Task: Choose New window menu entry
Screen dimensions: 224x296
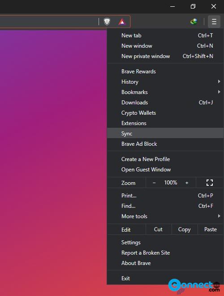Action: pos(165,46)
